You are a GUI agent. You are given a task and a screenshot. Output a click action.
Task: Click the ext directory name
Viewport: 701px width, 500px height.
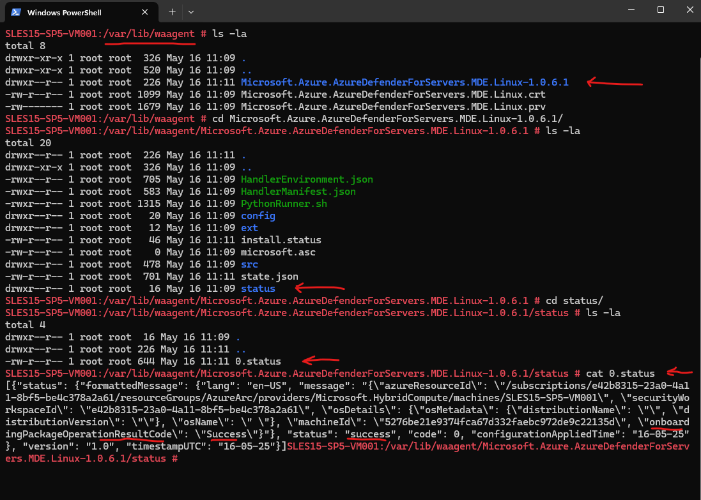coord(249,228)
